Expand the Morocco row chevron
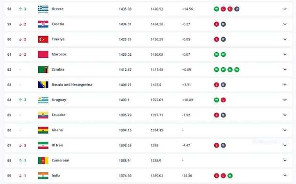 (285, 54)
